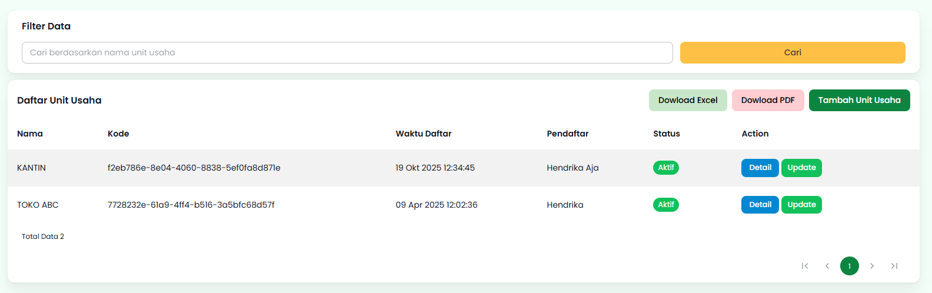Click the Nama column header
The image size is (932, 293).
[30, 134]
